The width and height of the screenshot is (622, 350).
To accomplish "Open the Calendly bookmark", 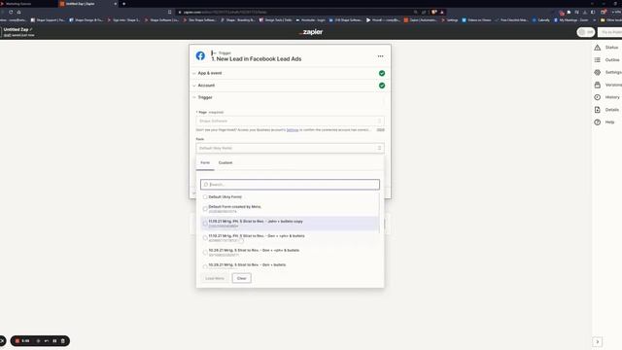I will coord(541,19).
